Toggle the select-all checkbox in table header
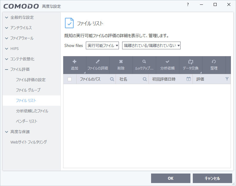This screenshot has height=186, width=236. [x=70, y=79]
